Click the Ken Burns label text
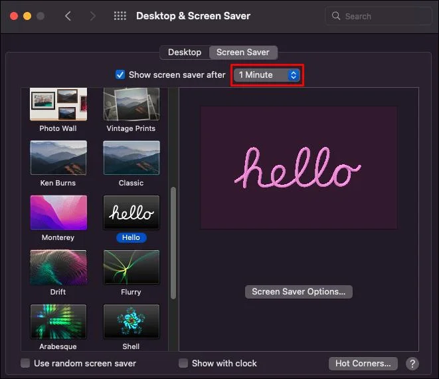The width and height of the screenshot is (439, 379). [x=58, y=183]
